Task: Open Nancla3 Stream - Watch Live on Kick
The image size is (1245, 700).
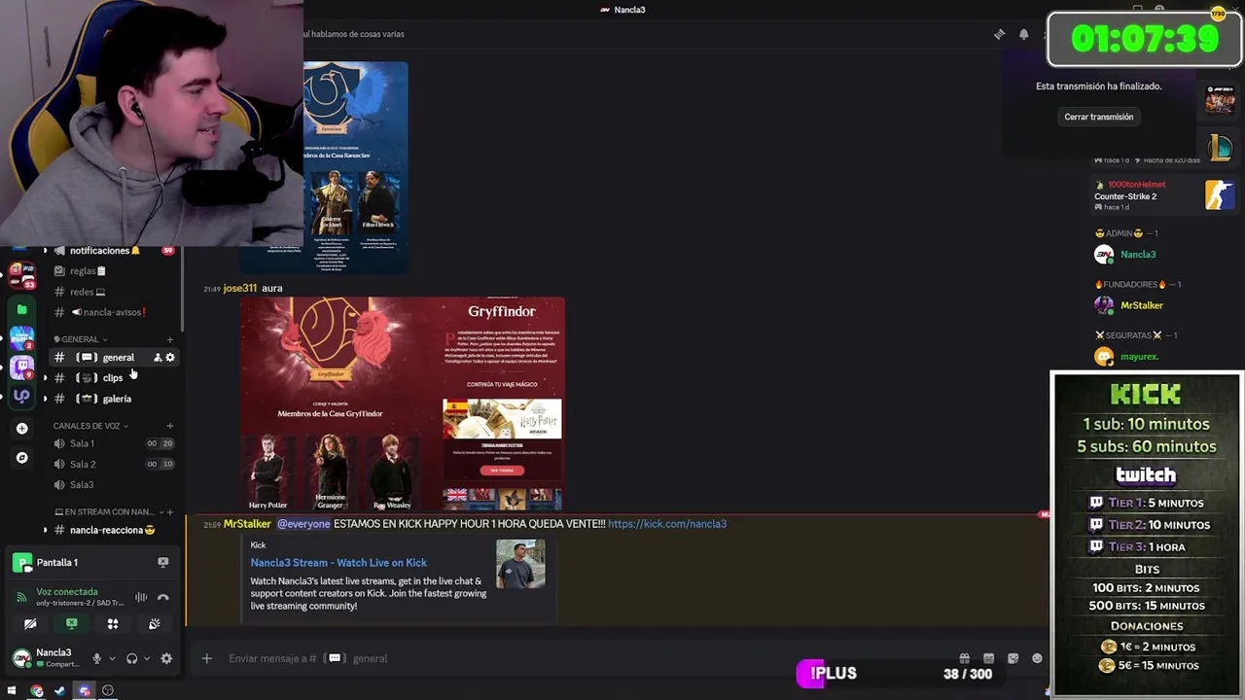Action: tap(338, 563)
